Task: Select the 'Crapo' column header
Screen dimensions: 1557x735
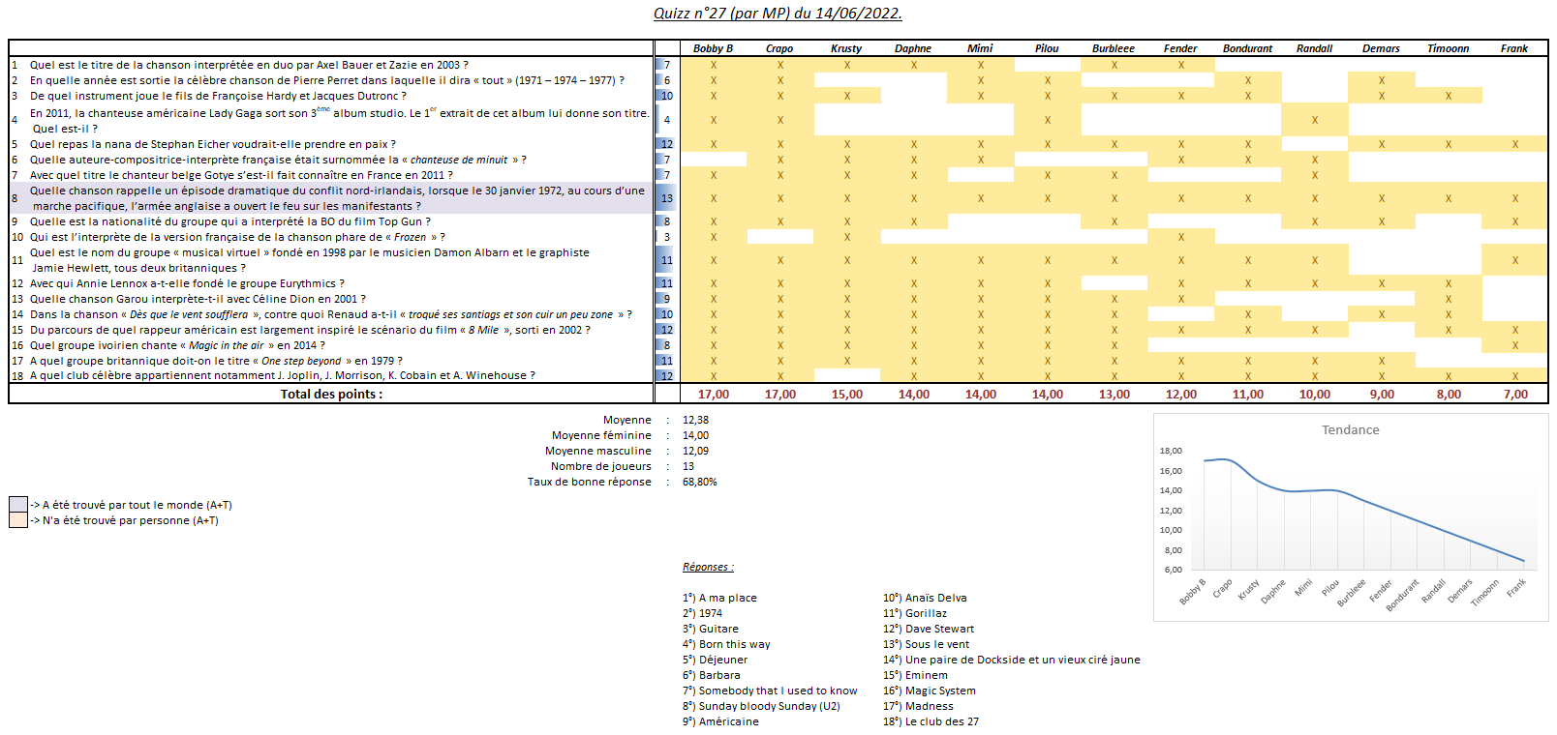Action: point(779,48)
